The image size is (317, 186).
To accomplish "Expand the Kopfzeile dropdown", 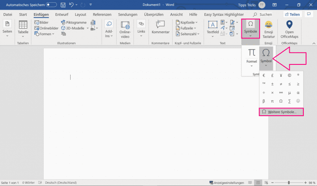I will click(x=188, y=22).
